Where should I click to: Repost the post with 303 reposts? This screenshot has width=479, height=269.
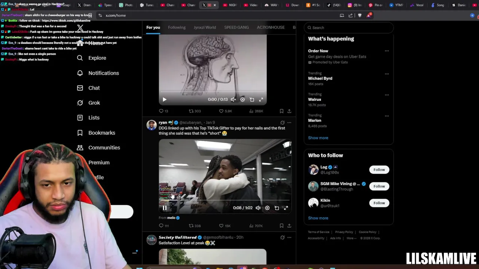[195, 111]
